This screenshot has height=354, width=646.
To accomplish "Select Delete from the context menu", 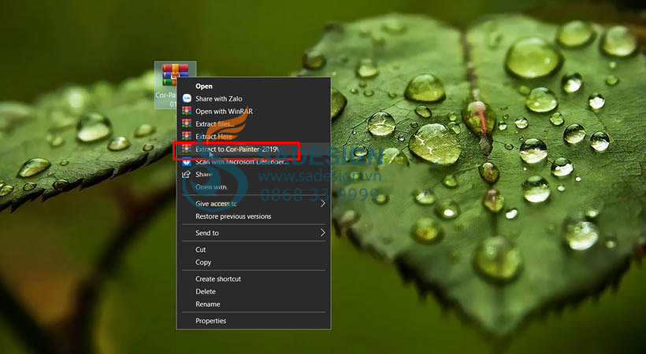I will (206, 291).
